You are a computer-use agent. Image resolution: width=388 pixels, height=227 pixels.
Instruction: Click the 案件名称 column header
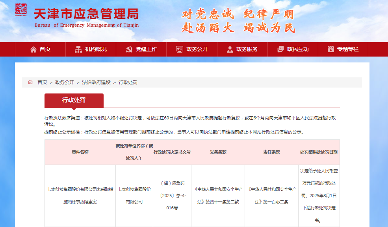point(80,152)
